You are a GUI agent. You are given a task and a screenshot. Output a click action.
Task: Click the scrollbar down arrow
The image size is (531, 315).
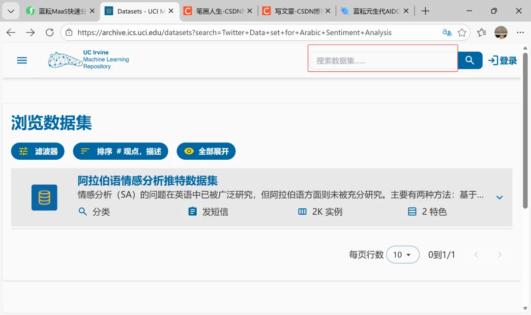(x=525, y=308)
